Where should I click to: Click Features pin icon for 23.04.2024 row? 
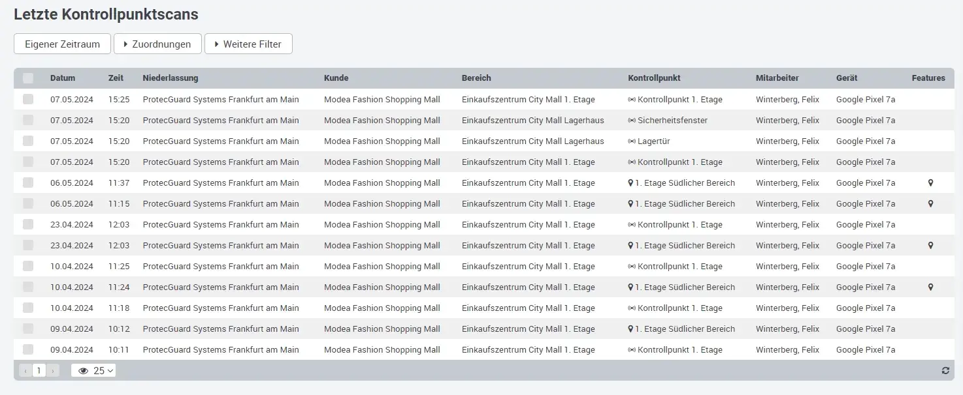click(930, 246)
